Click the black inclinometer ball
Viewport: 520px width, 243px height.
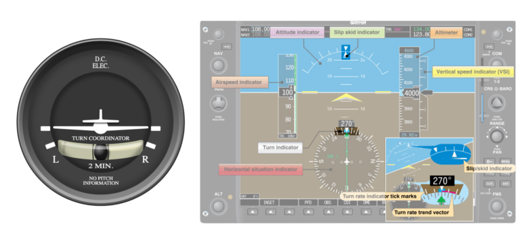pos(100,152)
